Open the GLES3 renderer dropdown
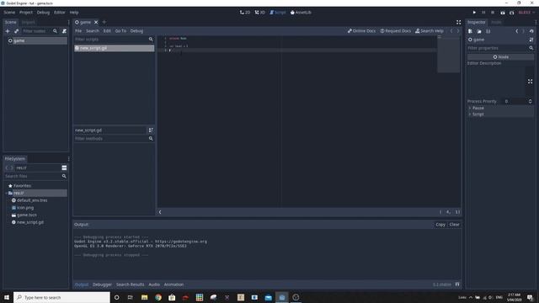This screenshot has width=539, height=303. [526, 13]
